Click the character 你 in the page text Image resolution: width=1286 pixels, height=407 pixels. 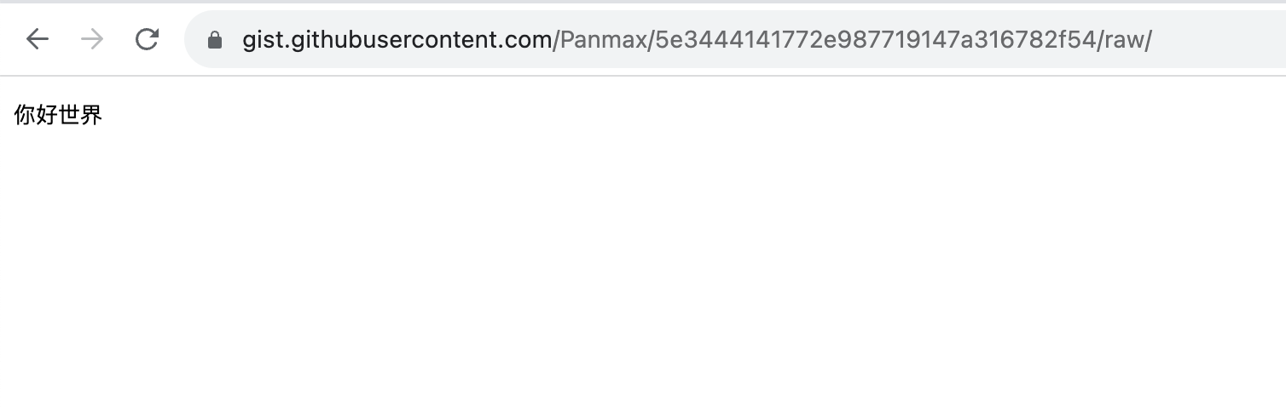25,115
